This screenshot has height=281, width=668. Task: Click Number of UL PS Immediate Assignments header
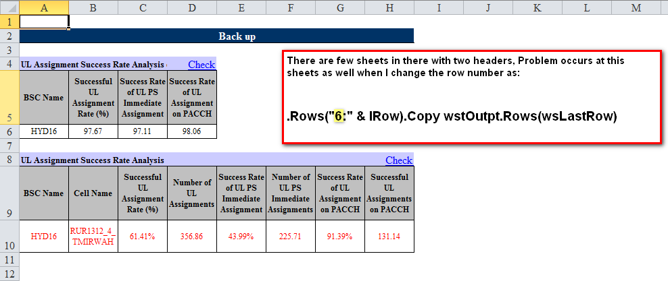[291, 193]
